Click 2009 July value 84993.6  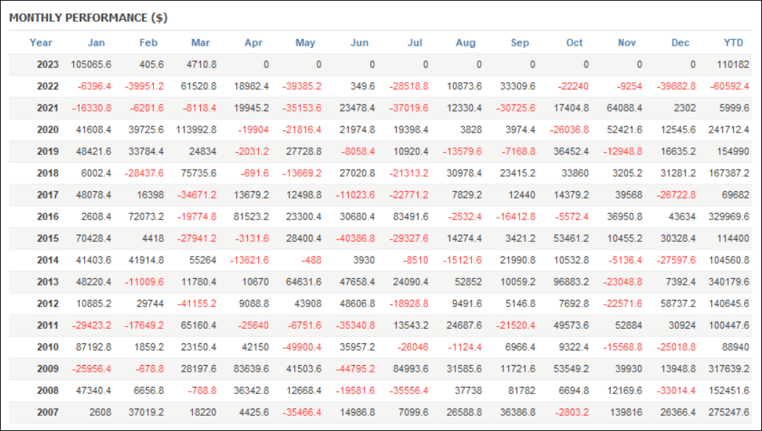(x=410, y=369)
